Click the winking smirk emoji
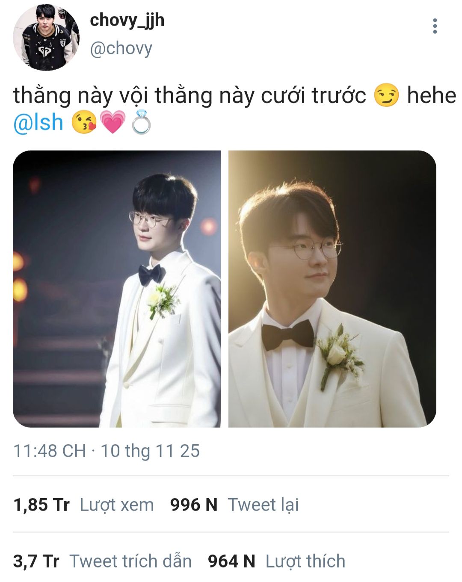Viewport: 462px width, 582px height. [x=386, y=95]
